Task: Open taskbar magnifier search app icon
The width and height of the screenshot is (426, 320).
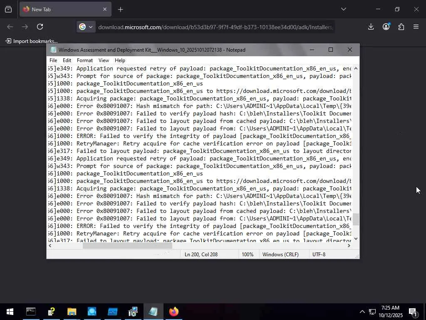Action: (x=92, y=312)
